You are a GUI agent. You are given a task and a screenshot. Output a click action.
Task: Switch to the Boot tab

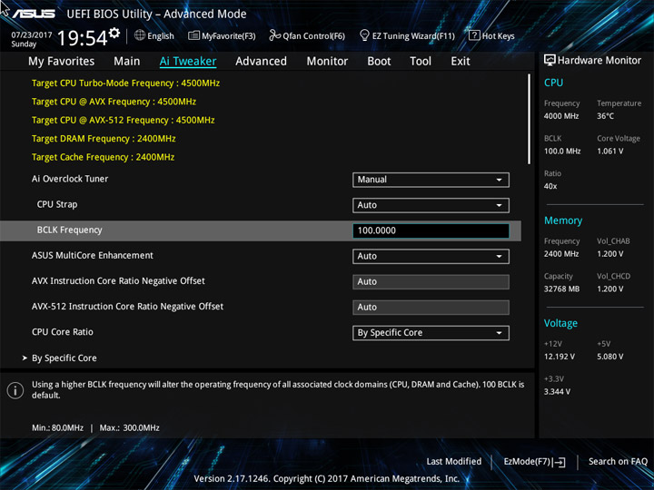point(379,62)
